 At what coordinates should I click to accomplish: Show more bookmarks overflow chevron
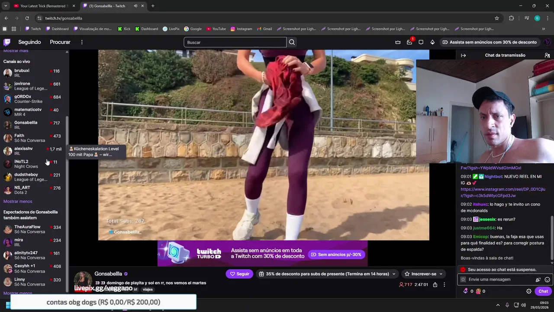point(543,29)
